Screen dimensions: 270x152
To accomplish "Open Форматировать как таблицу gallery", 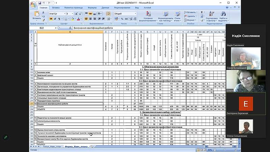I will point(165,16).
